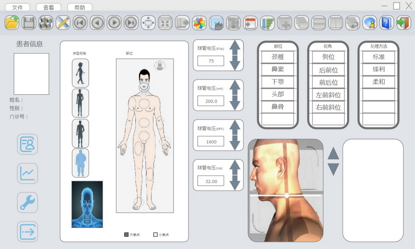
Task: Select the child body type silhouette
Action: pyautogui.click(x=80, y=73)
